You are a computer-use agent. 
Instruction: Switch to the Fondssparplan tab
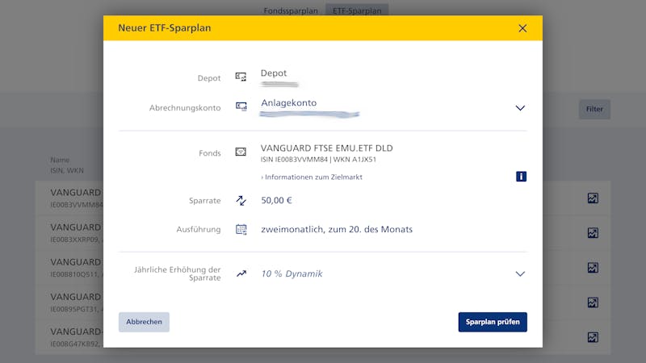click(x=291, y=10)
